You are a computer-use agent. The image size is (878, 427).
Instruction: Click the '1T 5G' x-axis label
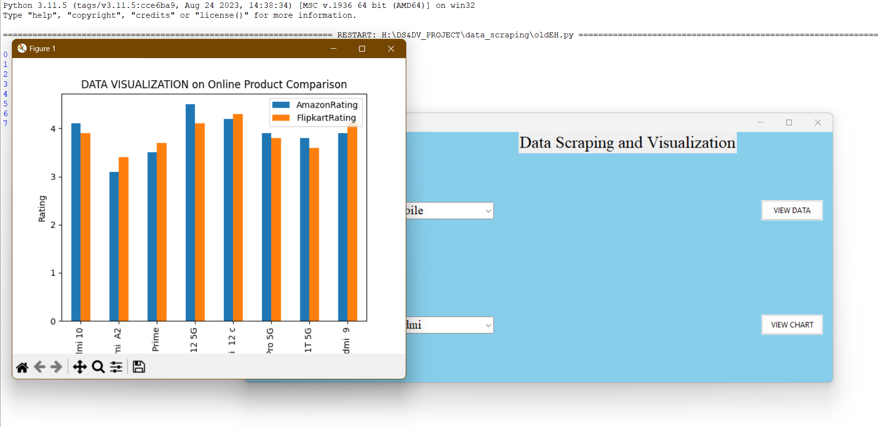tap(308, 340)
